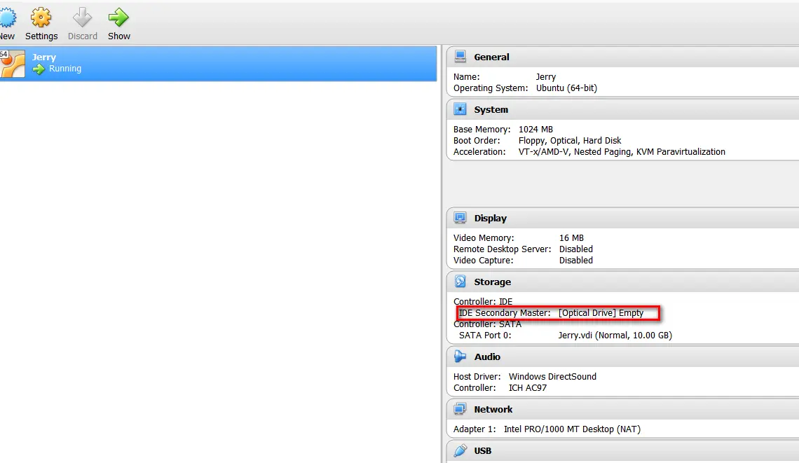Click the ICH AC97 audio controller value
This screenshot has width=799, height=463.
pyautogui.click(x=527, y=387)
